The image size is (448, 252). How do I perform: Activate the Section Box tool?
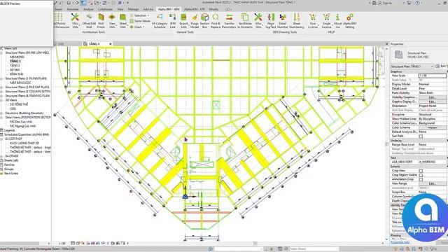(204, 20)
